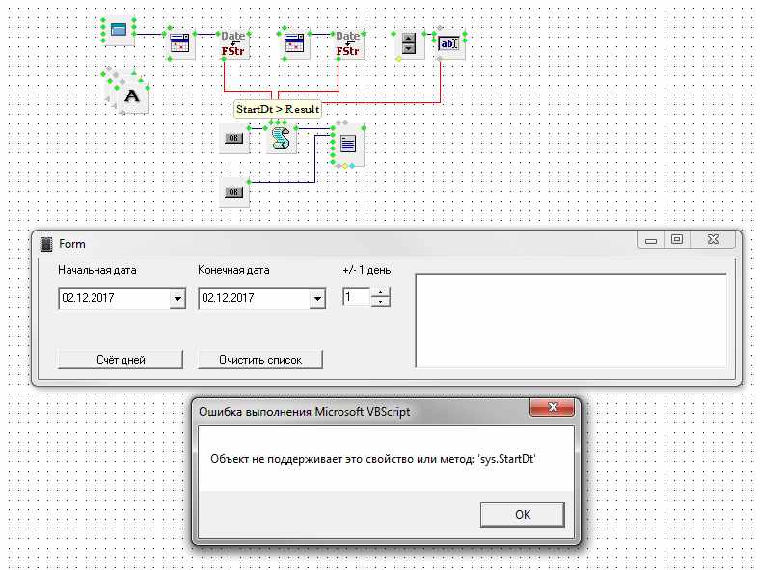760x570 pixels.
Task: Select the lower OK button component node
Action: [x=233, y=193]
